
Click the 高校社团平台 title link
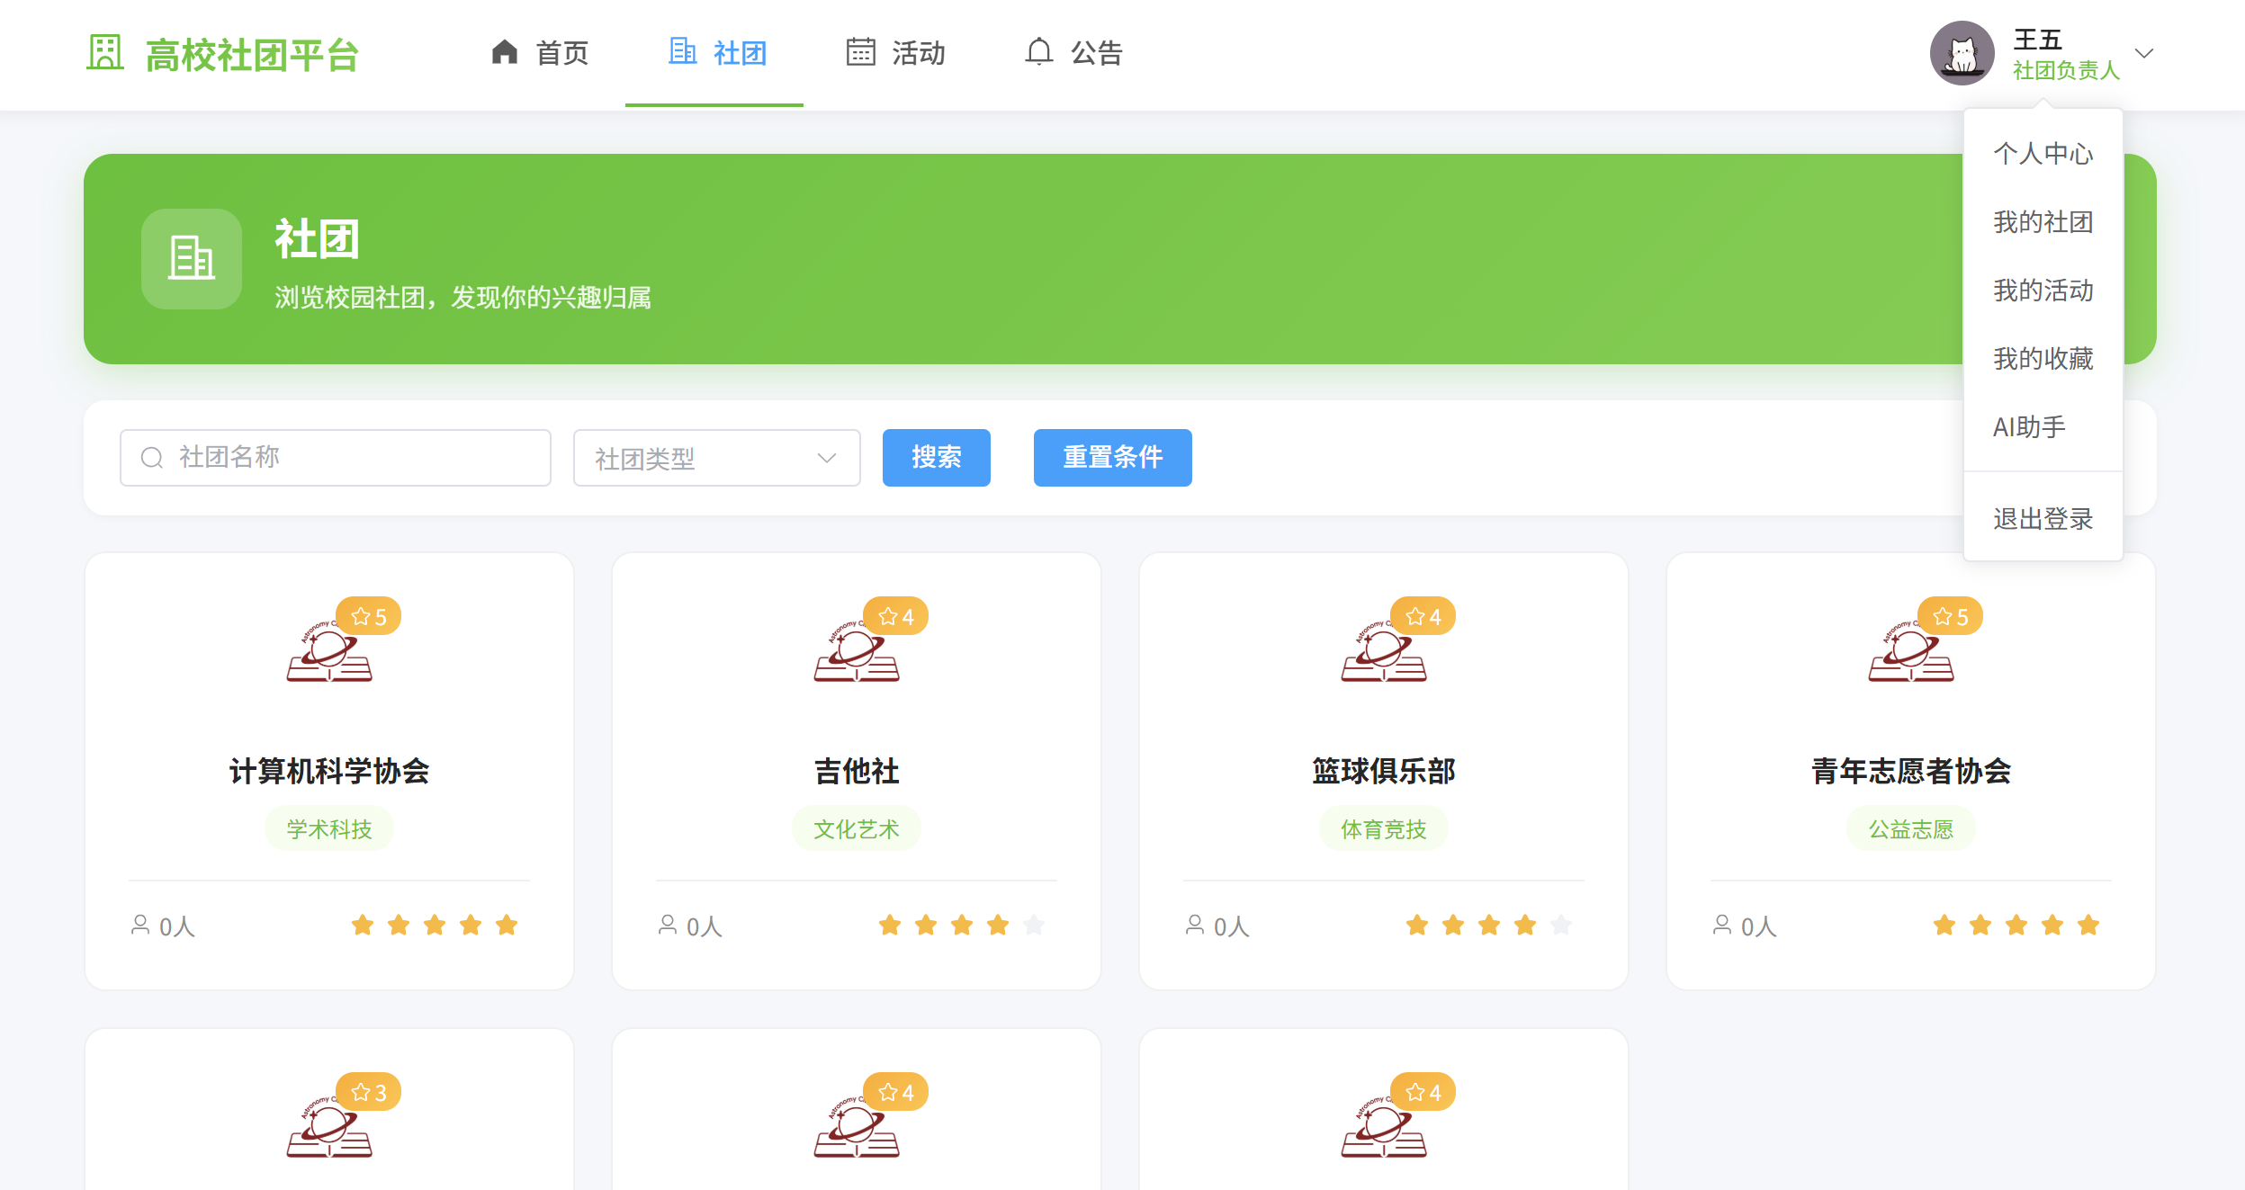point(253,55)
